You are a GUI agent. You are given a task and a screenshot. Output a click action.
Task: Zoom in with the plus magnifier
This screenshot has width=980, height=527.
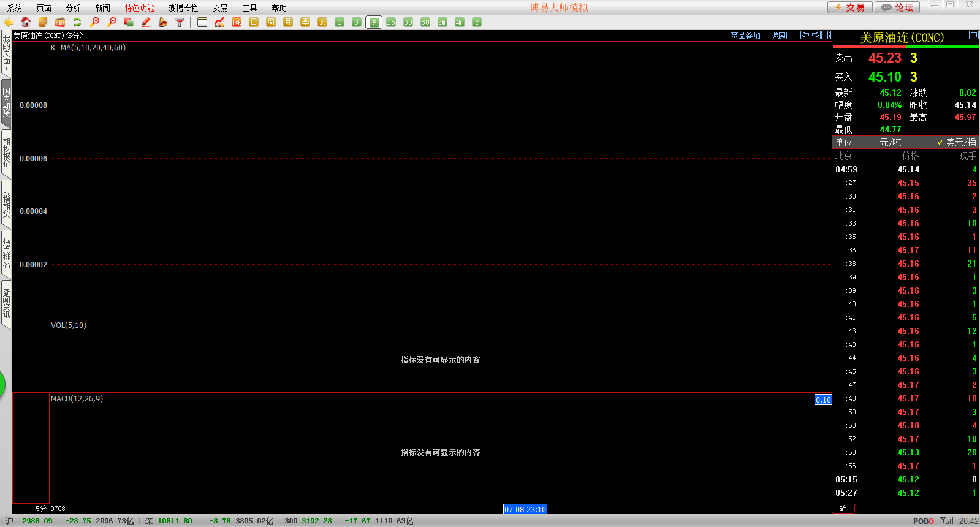(94, 22)
